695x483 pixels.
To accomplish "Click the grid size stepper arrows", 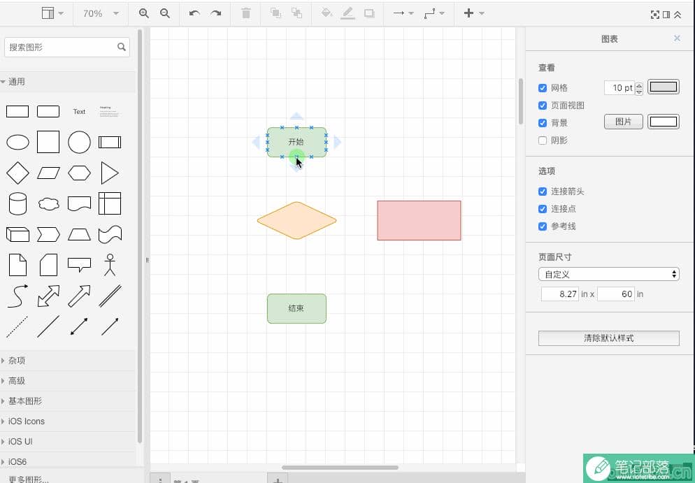I will (x=638, y=89).
